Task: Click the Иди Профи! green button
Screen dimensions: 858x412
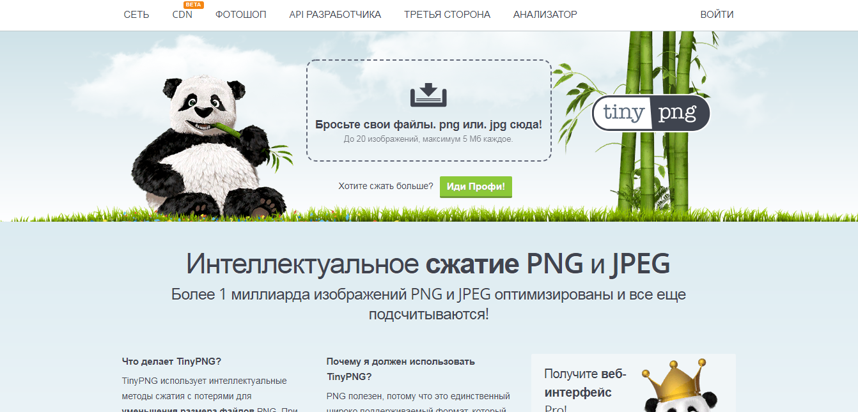Action: (x=476, y=187)
